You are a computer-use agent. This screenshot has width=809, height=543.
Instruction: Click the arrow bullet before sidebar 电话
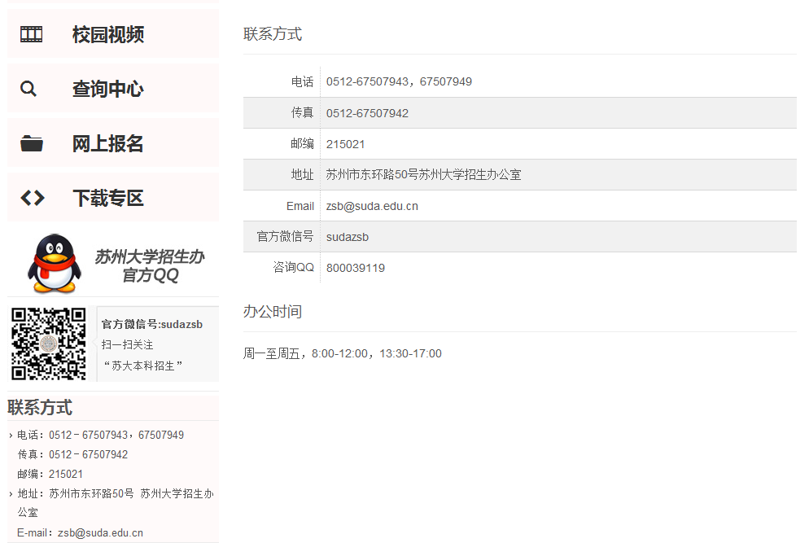pos(11,436)
